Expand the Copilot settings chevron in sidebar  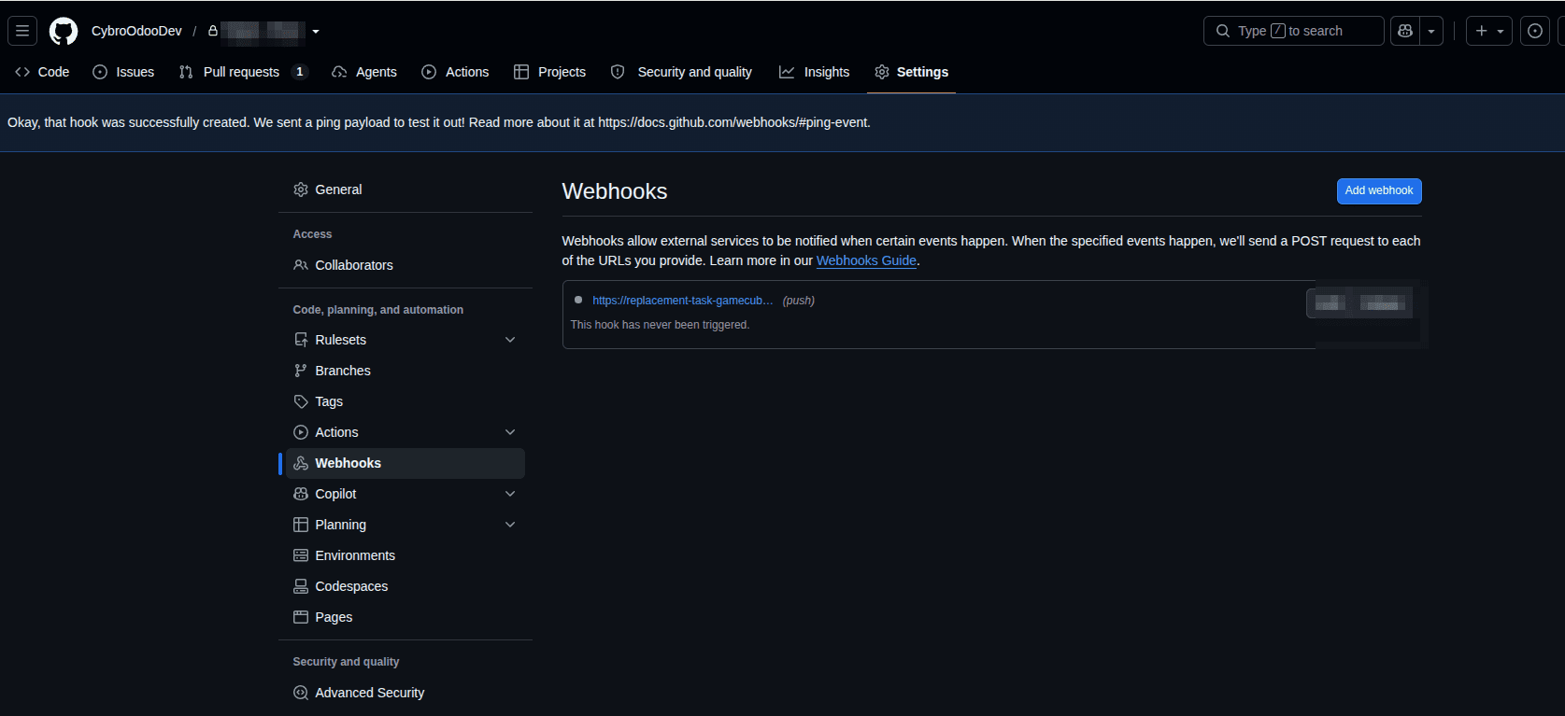510,494
